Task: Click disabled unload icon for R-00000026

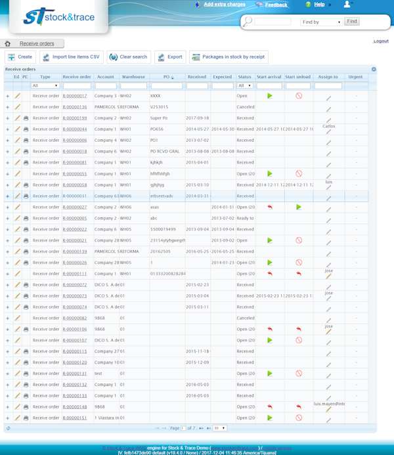Action: [299, 263]
